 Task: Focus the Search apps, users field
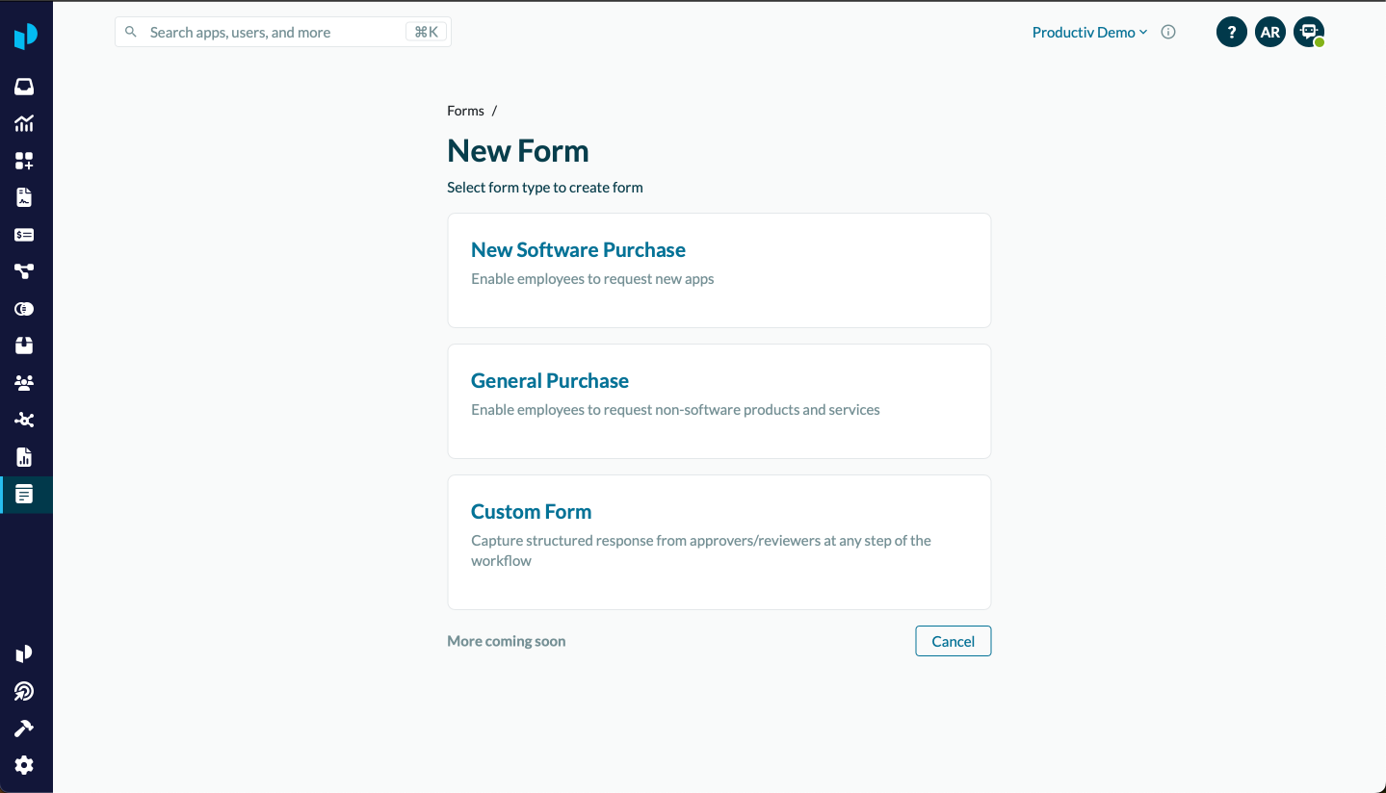pos(283,32)
